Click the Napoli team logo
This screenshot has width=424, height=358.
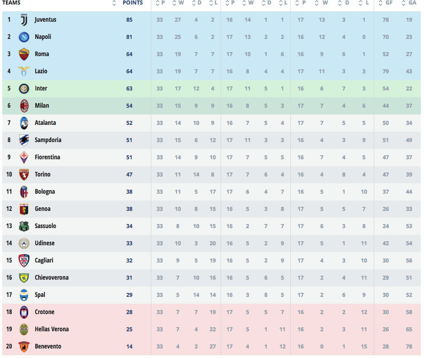[x=24, y=37]
